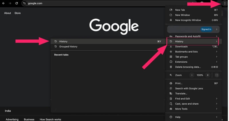Decrease zoom with the minus button
The height and width of the screenshot is (121, 229).
coord(192,75)
